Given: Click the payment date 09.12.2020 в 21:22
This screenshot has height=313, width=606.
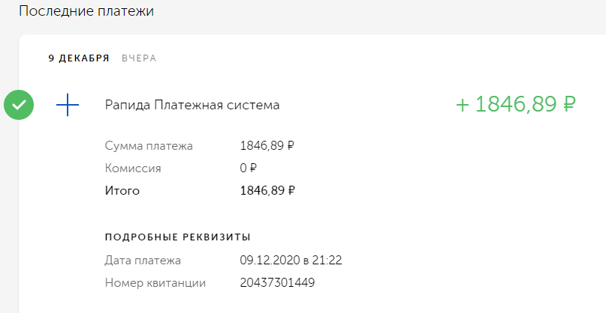Looking at the screenshot, I should 291,261.
